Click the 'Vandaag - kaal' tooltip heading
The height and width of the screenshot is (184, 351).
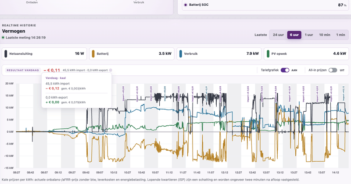(x=56, y=78)
